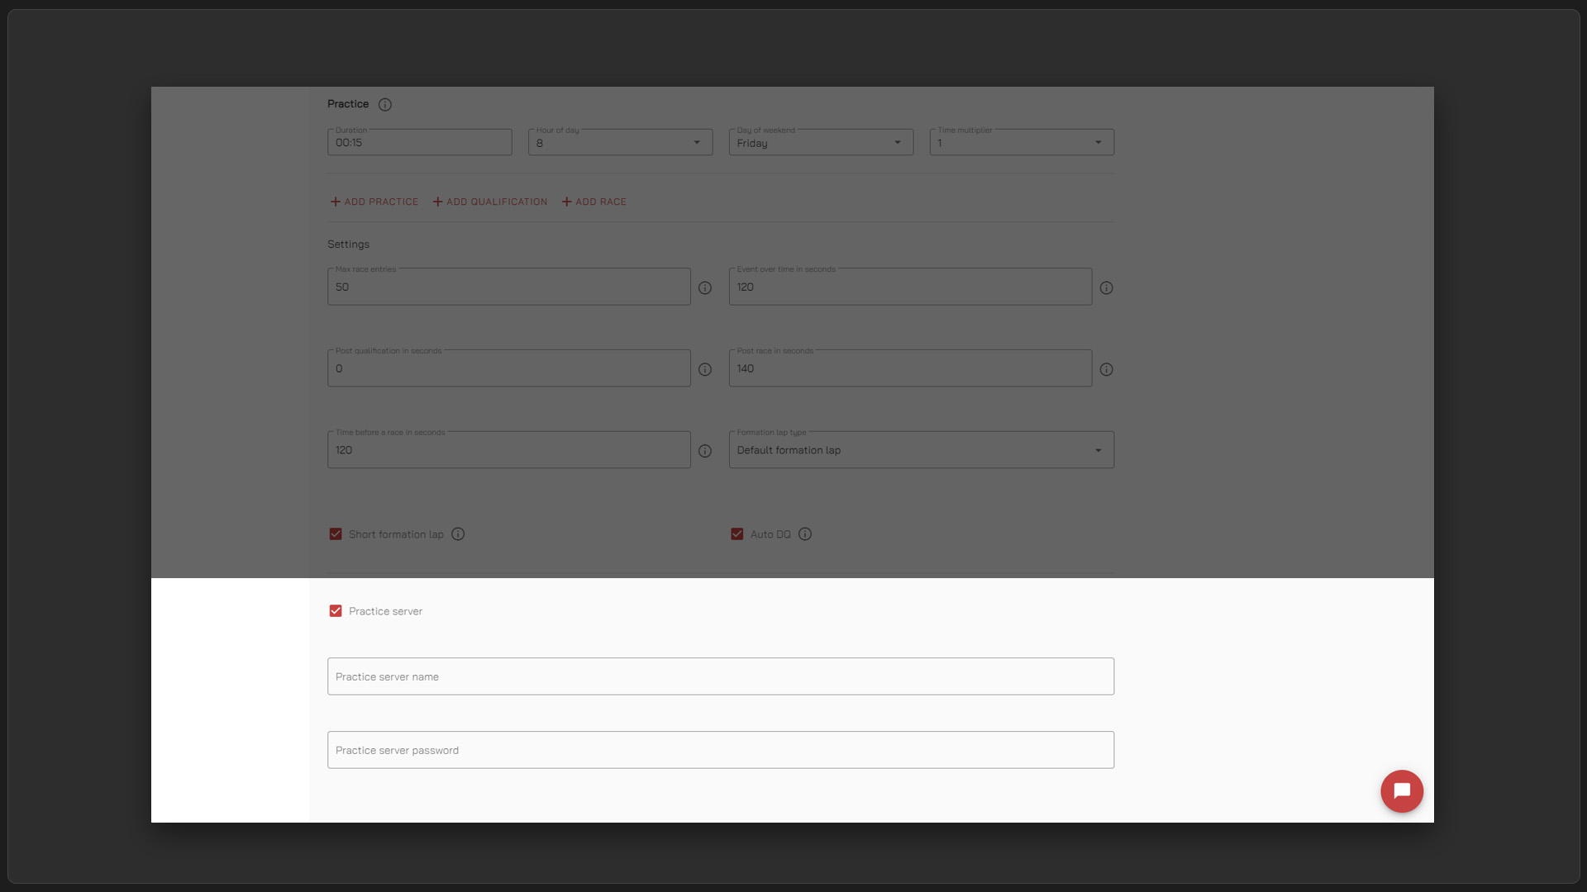Open the Hour of day dropdown
Viewport: 1587px width, 892px height.
pos(620,143)
